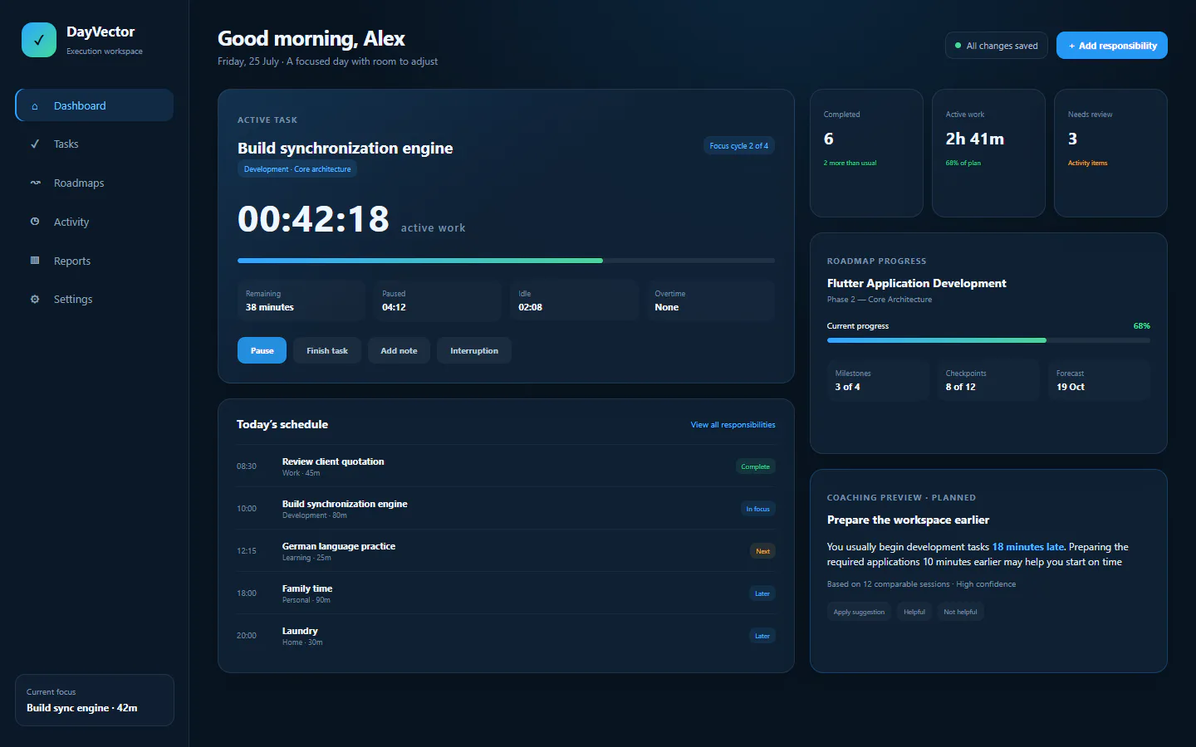This screenshot has height=747, width=1196.
Task: Click the Activity clock icon
Action: click(35, 222)
